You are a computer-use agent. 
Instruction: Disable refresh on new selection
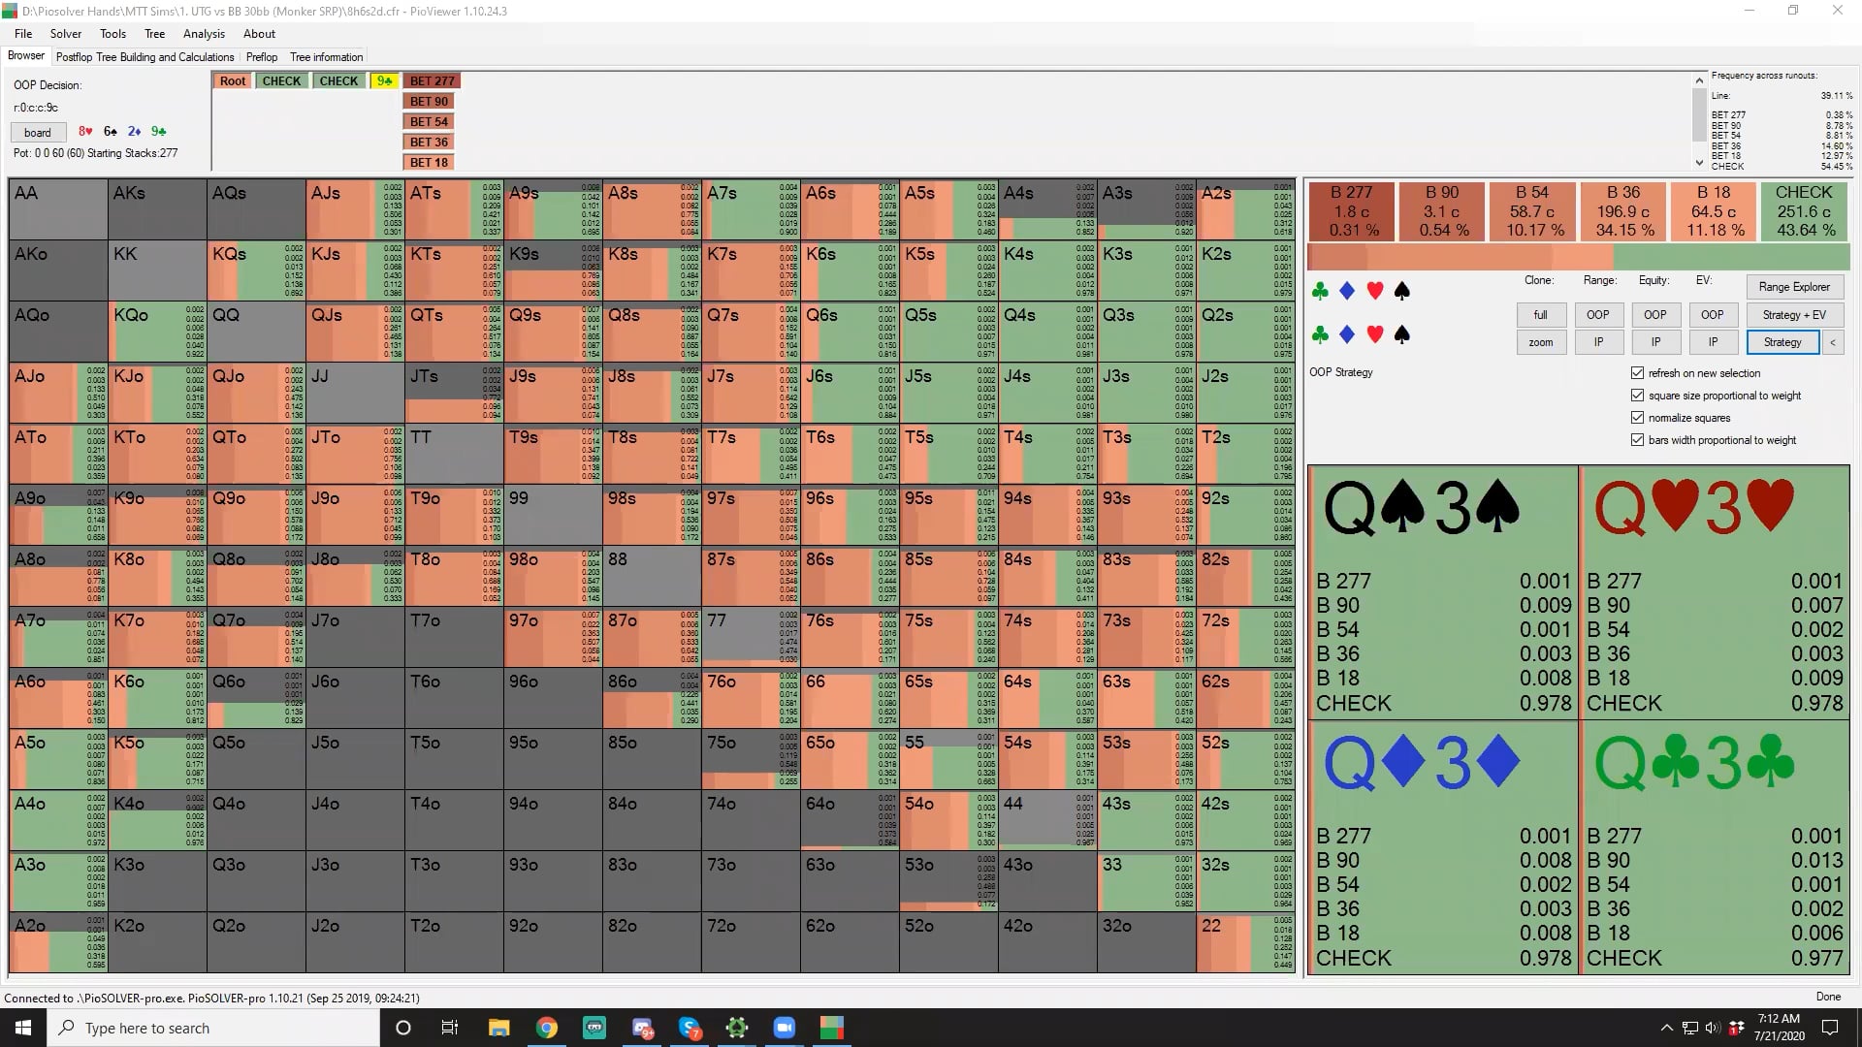click(1638, 373)
